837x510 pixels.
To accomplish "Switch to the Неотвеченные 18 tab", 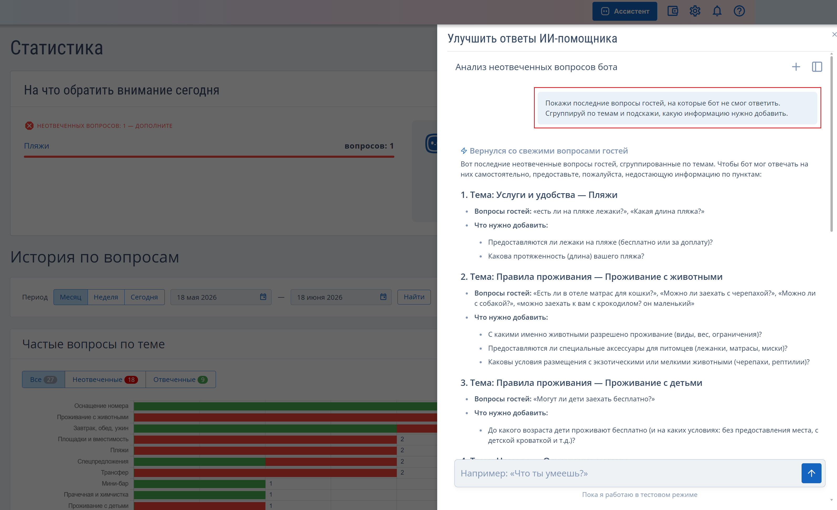I will pyautogui.click(x=105, y=379).
